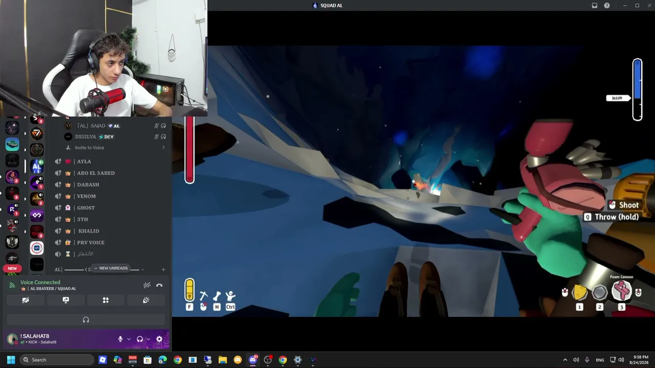Open the Windows Start menu
The image size is (655, 368).
(11, 360)
